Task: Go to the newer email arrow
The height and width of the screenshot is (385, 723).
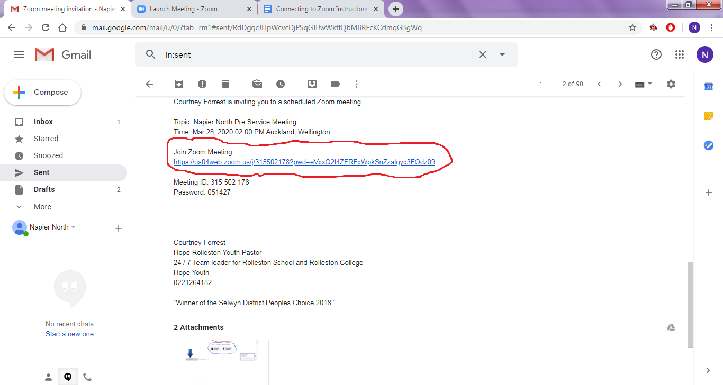Action: 599,84
